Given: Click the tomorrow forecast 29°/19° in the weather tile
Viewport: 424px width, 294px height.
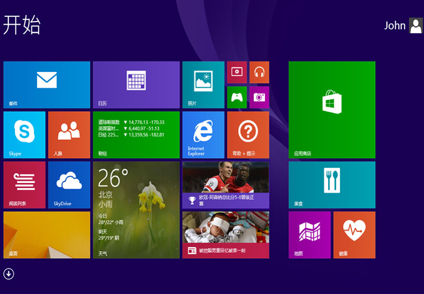Looking at the screenshot, I should 109,238.
